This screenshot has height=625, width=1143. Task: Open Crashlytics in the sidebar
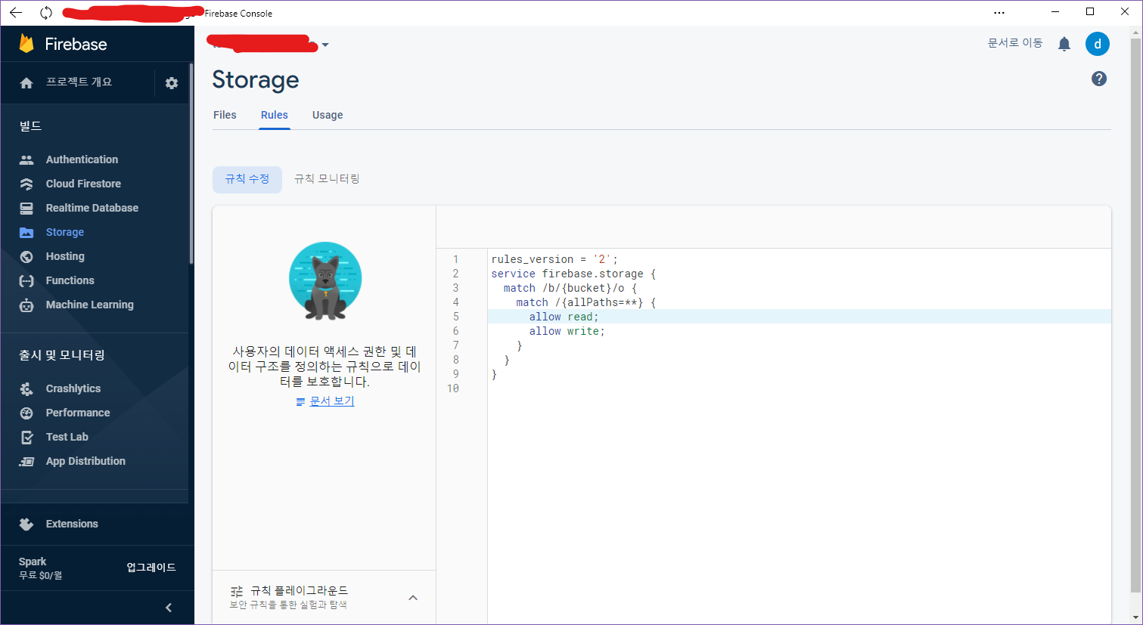click(x=73, y=388)
